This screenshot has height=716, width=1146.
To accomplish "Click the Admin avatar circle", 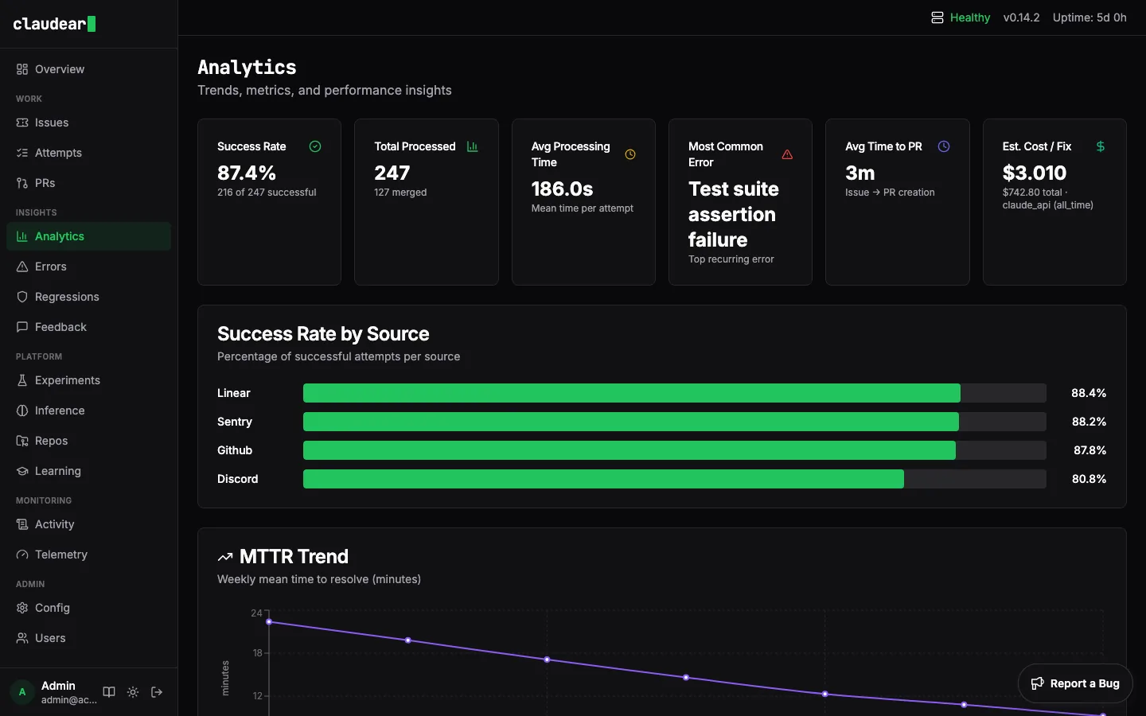I will [x=20, y=692].
